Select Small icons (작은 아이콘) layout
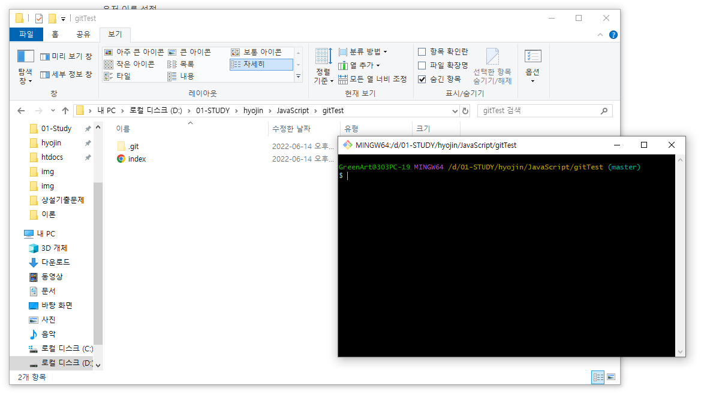Viewport: 704px width, 398px height. click(x=130, y=64)
